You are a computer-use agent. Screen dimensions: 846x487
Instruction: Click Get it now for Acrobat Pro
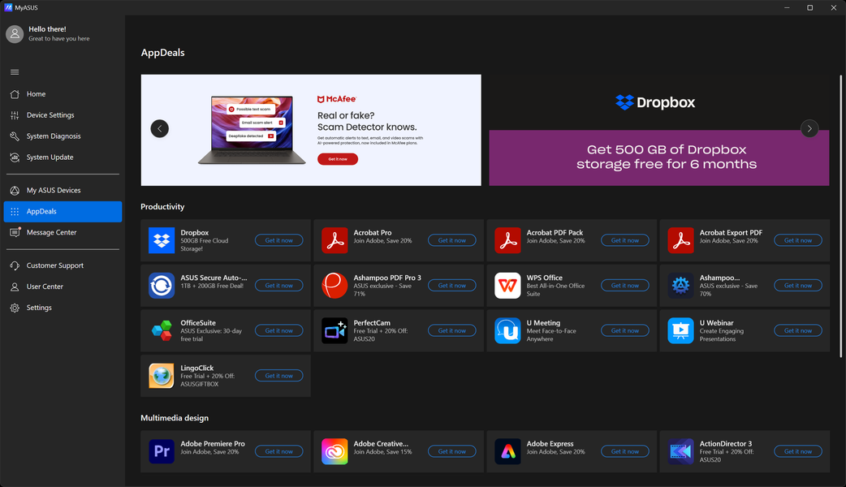(x=452, y=240)
